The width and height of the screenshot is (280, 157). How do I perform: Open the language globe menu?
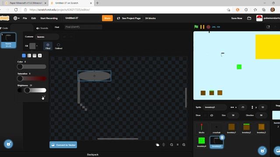click(x=16, y=18)
